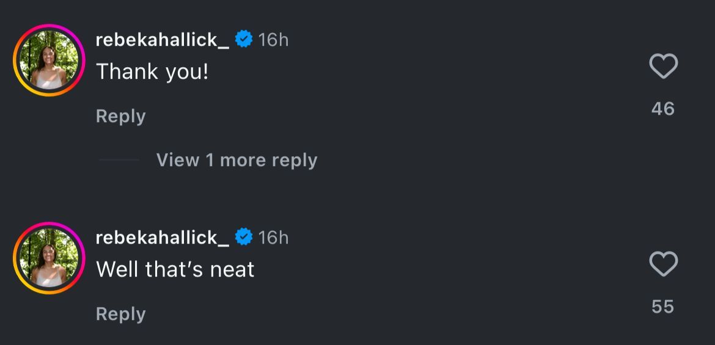The width and height of the screenshot is (715, 345).
Task: Reply to the "Thank you!" comment
Action: [x=121, y=116]
